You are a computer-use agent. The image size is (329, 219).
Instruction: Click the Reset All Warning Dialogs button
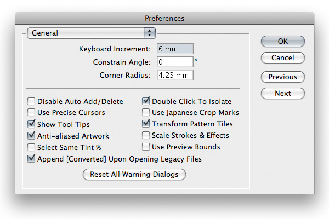pyautogui.click(x=134, y=174)
